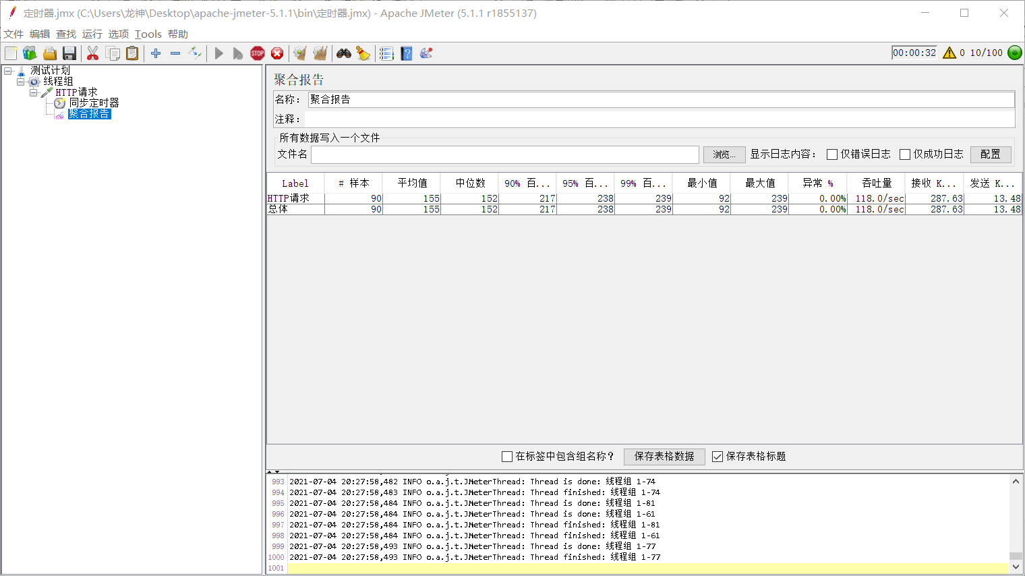Create a new test plan via toolbar
The image size is (1025, 576).
pyautogui.click(x=11, y=53)
